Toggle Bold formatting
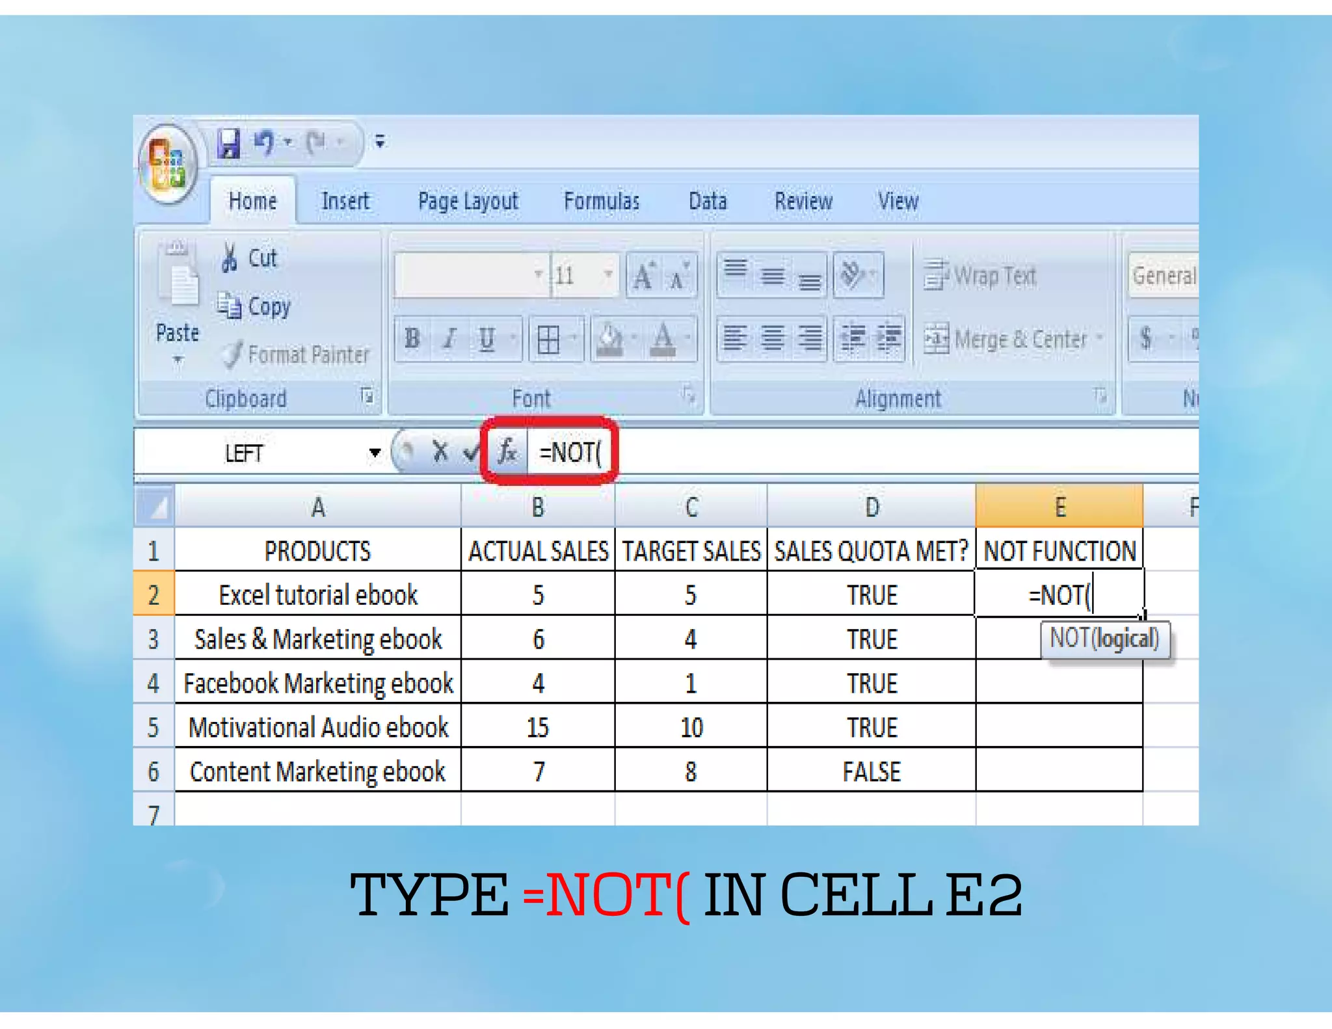 click(412, 338)
